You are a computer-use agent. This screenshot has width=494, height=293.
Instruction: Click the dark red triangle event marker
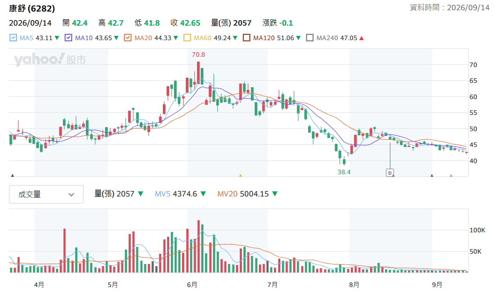(x=12, y=176)
